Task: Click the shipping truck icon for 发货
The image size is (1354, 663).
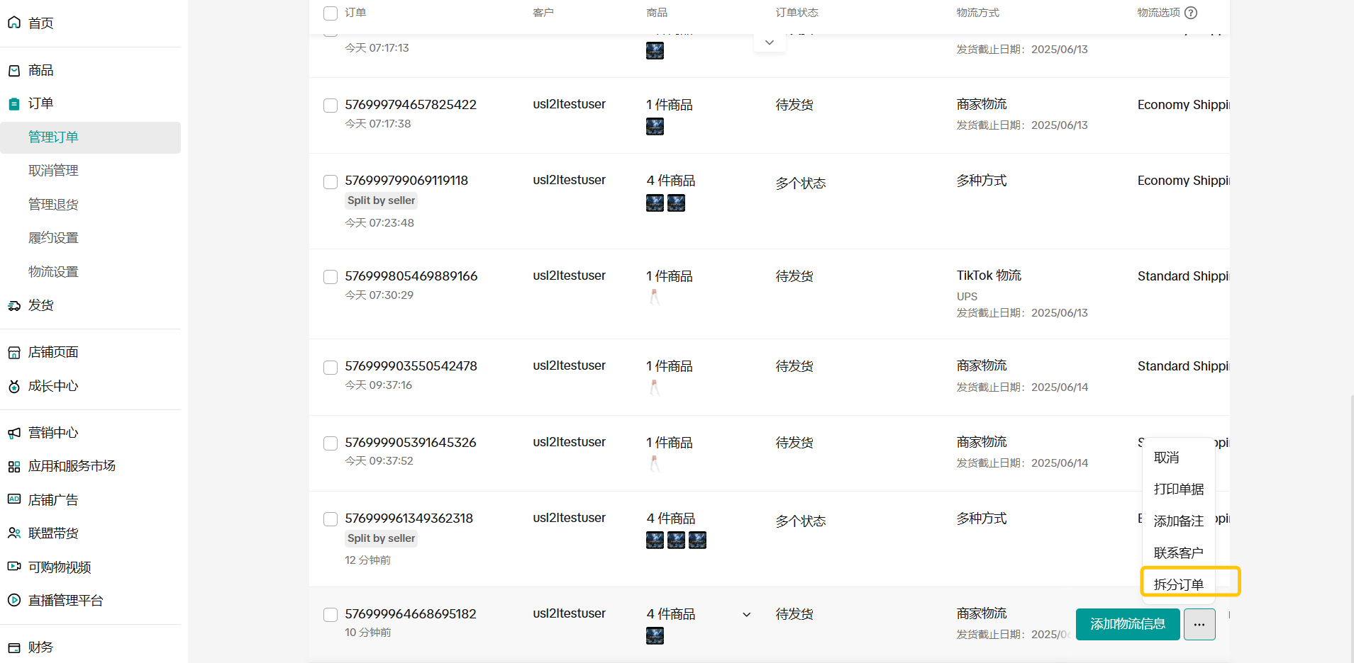Action: click(14, 306)
